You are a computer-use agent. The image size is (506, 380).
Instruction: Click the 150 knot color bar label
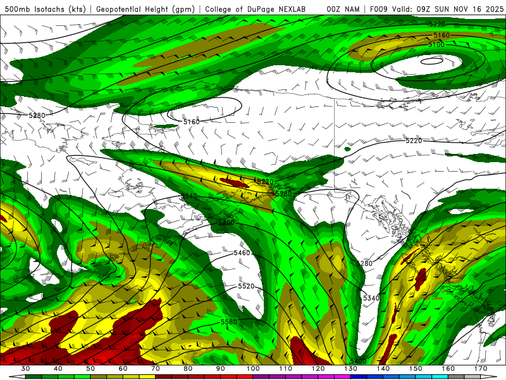tap(416, 369)
